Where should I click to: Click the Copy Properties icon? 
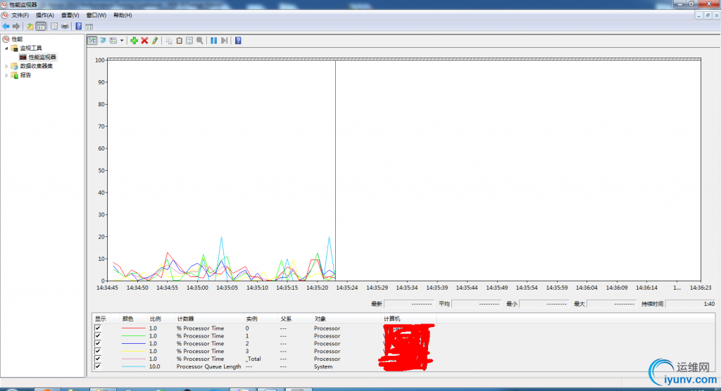[169, 41]
